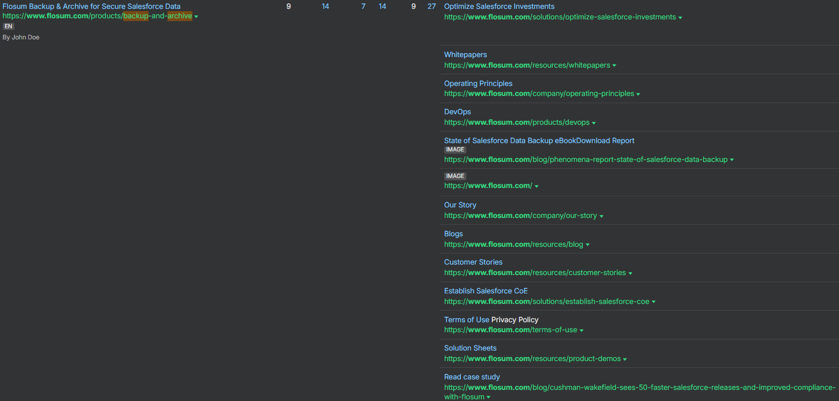839x401 pixels.
Task: Open the 'Terms of Use' anchor link
Action: 466,320
